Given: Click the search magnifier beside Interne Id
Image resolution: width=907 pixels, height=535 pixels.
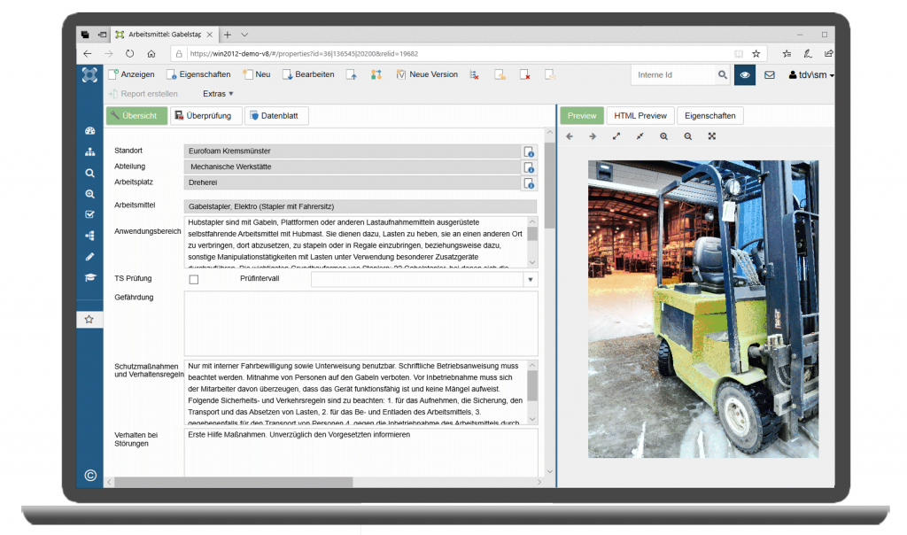Looking at the screenshot, I should point(723,74).
